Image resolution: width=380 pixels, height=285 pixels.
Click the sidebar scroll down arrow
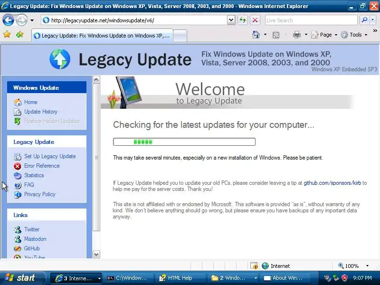pos(96,254)
